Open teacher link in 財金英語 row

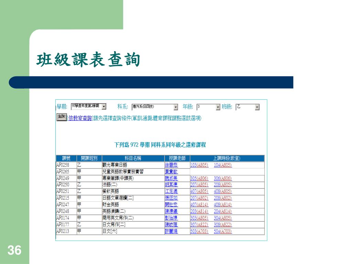pos(171,205)
